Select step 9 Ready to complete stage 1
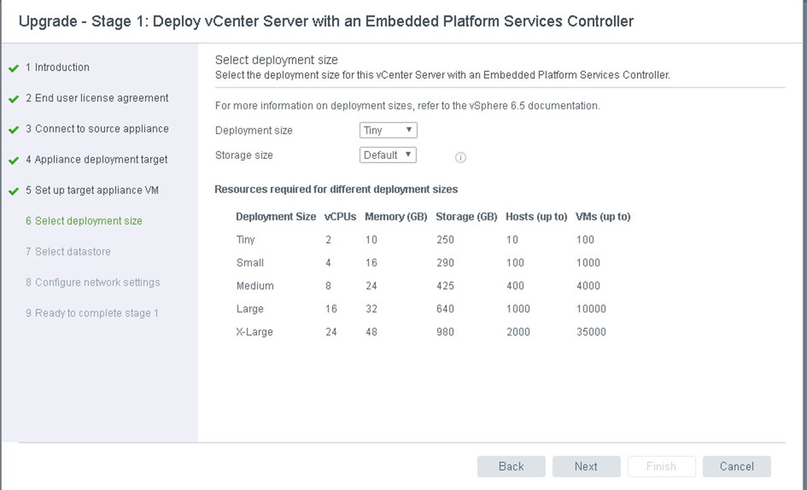Screen dimensions: 807x490 click(92, 313)
